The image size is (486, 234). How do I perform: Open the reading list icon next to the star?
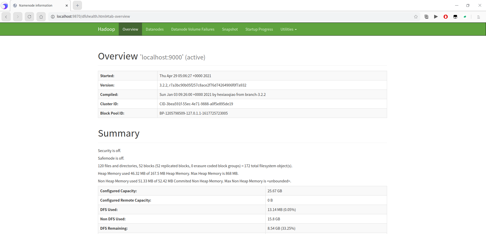point(426,16)
